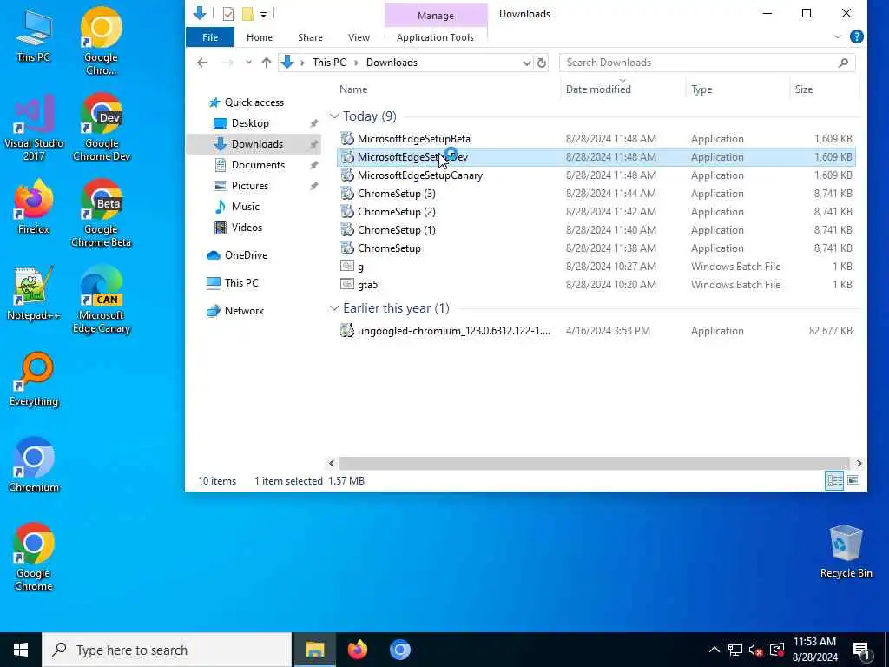Sort by Size column header
The height and width of the screenshot is (667, 889).
tap(803, 89)
